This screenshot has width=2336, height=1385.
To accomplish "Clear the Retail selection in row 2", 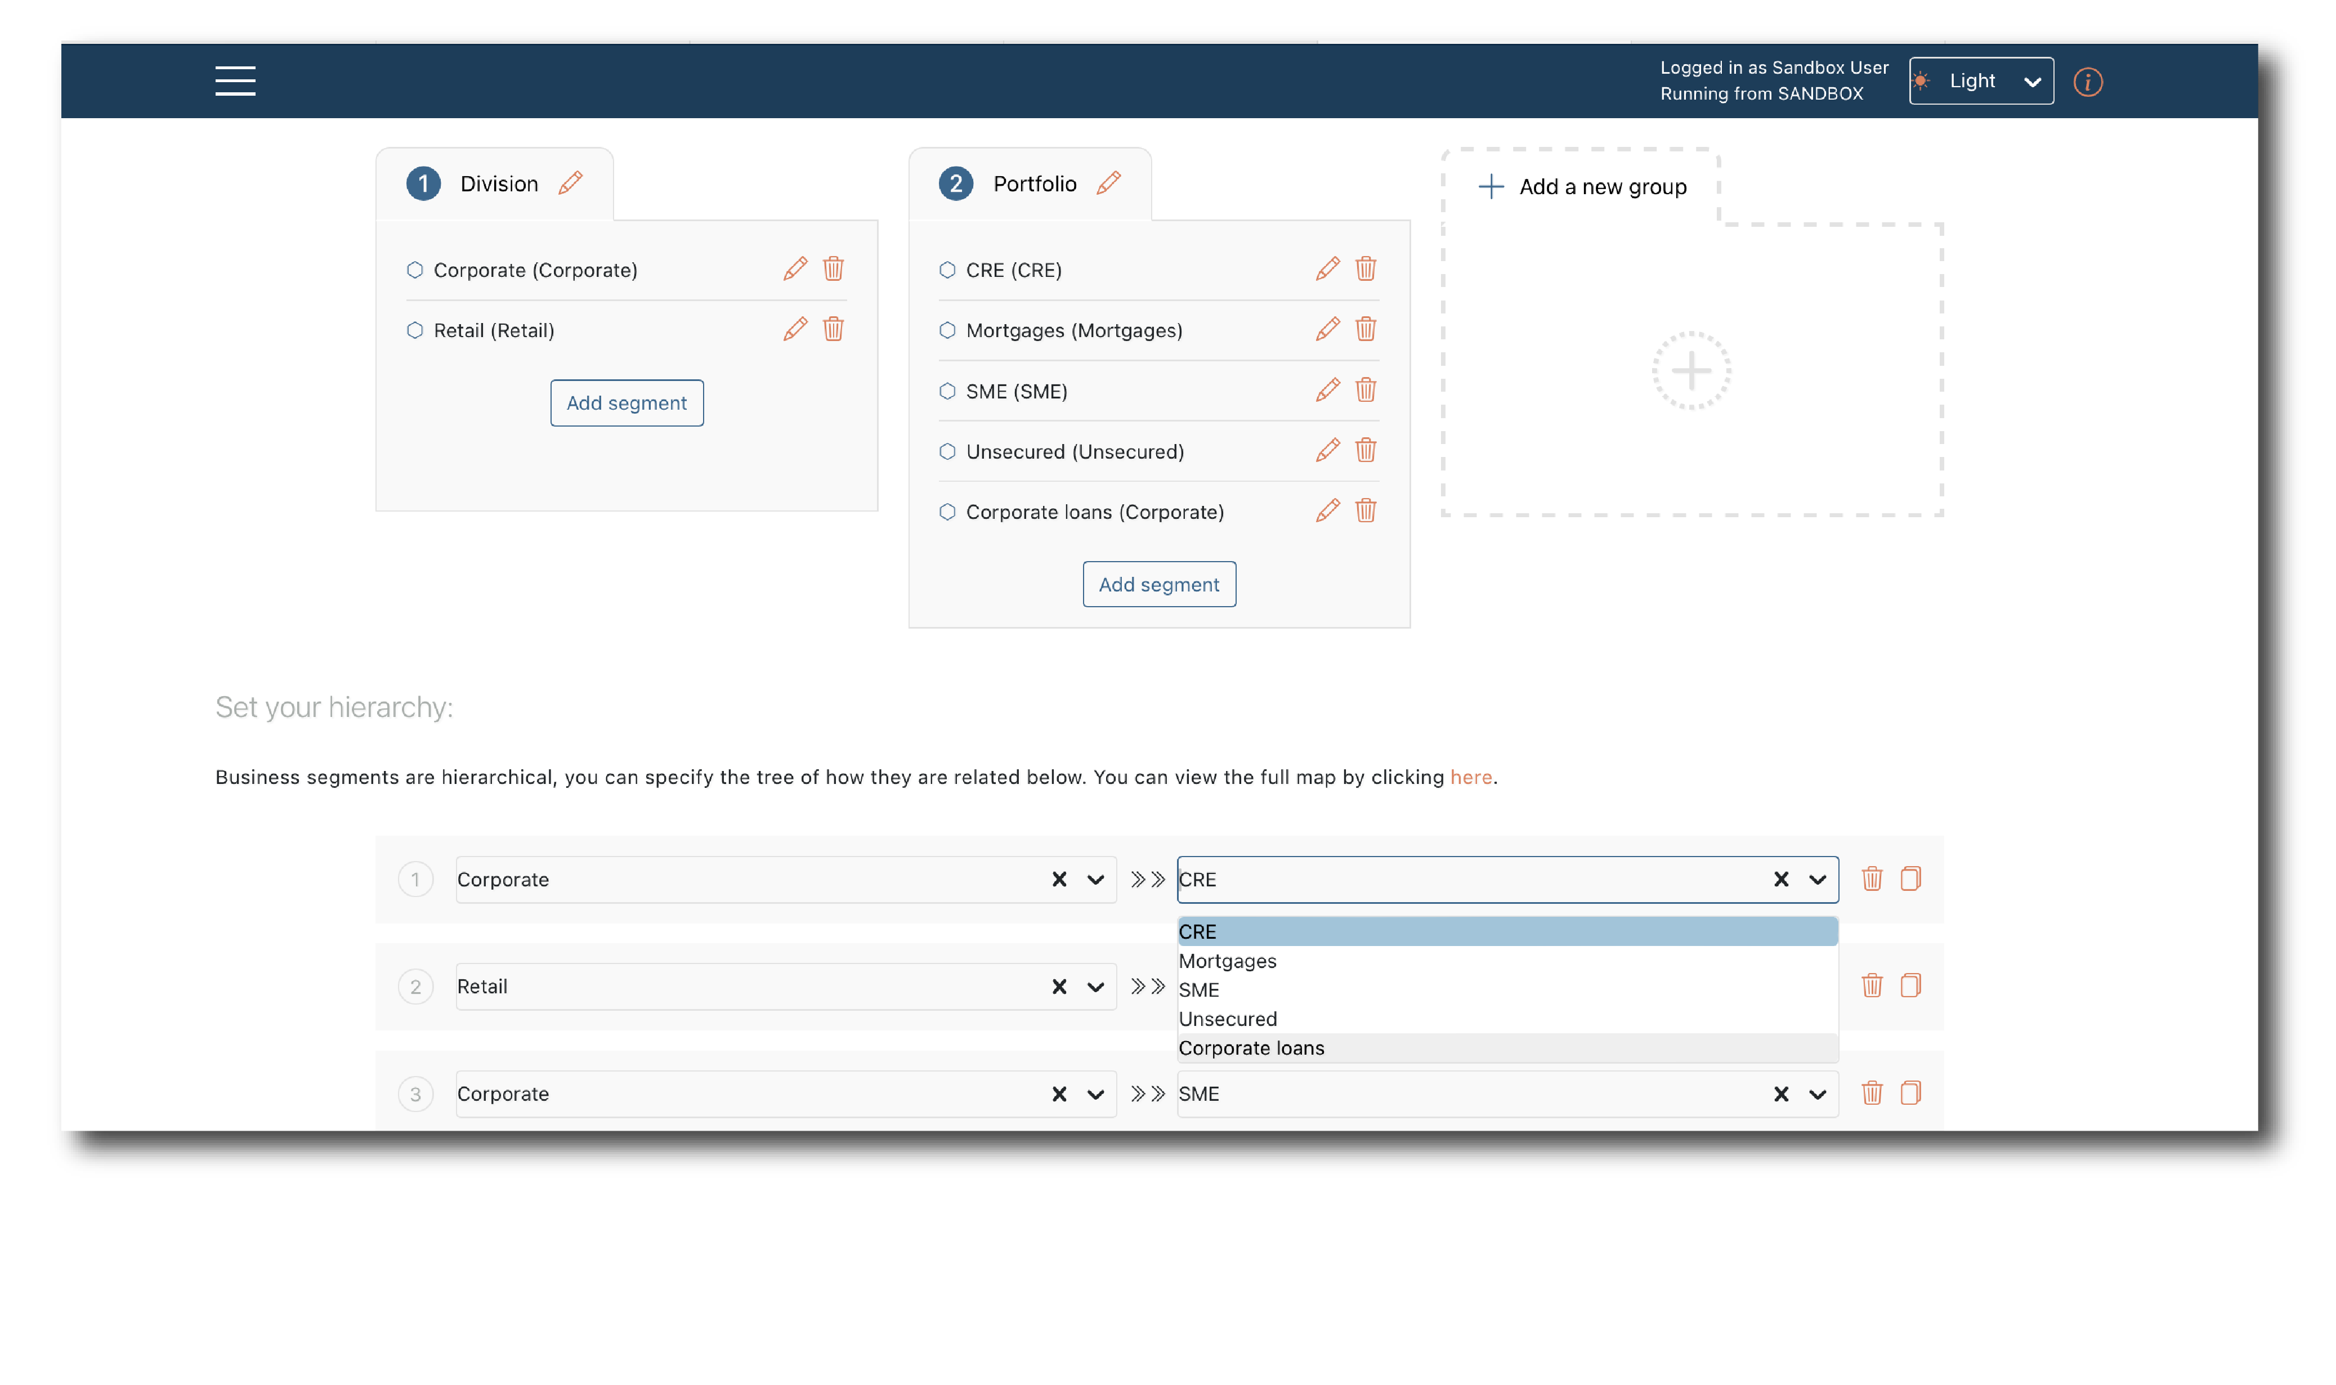I will (1058, 987).
